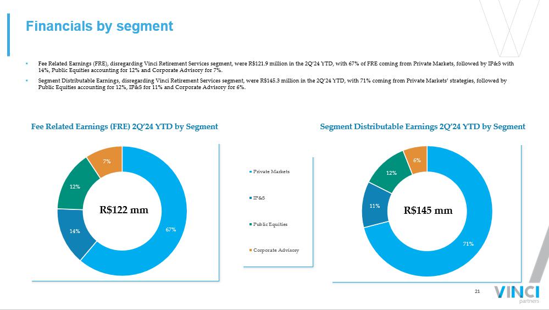Select the 7% Corporate Advisory slice

pyautogui.click(x=107, y=162)
